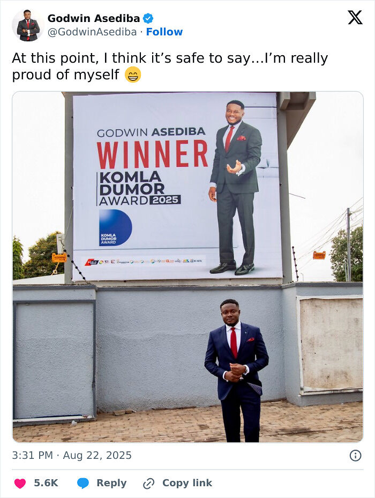Open Godwin Asediba's profile avatar
Viewport: 375px width, 498px height.
coord(28,26)
